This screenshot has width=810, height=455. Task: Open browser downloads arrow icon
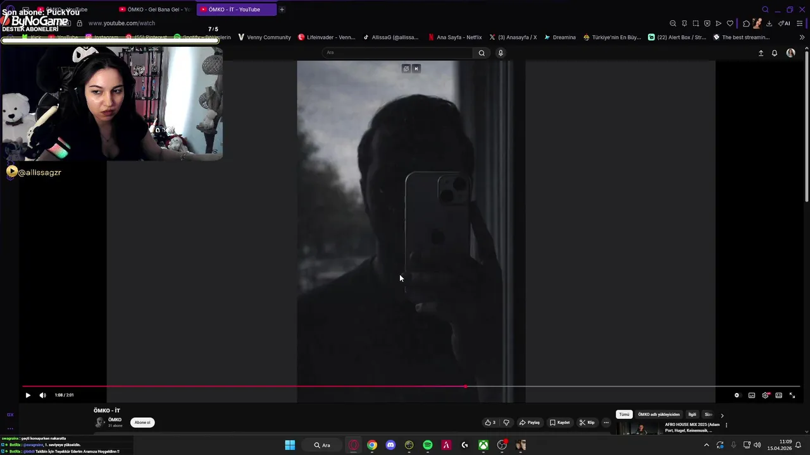pyautogui.click(x=769, y=23)
